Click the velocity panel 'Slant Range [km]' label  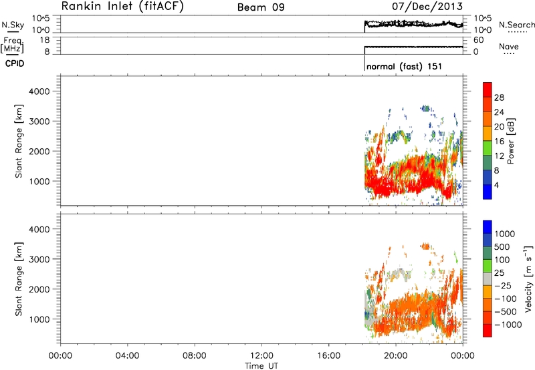point(19,279)
